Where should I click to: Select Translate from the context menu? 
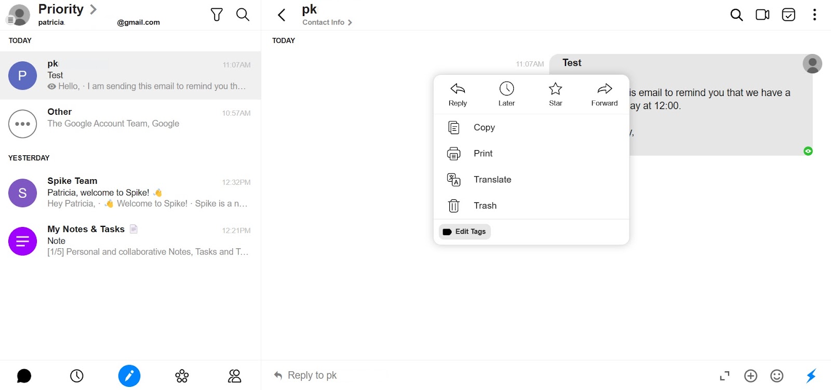tap(492, 180)
